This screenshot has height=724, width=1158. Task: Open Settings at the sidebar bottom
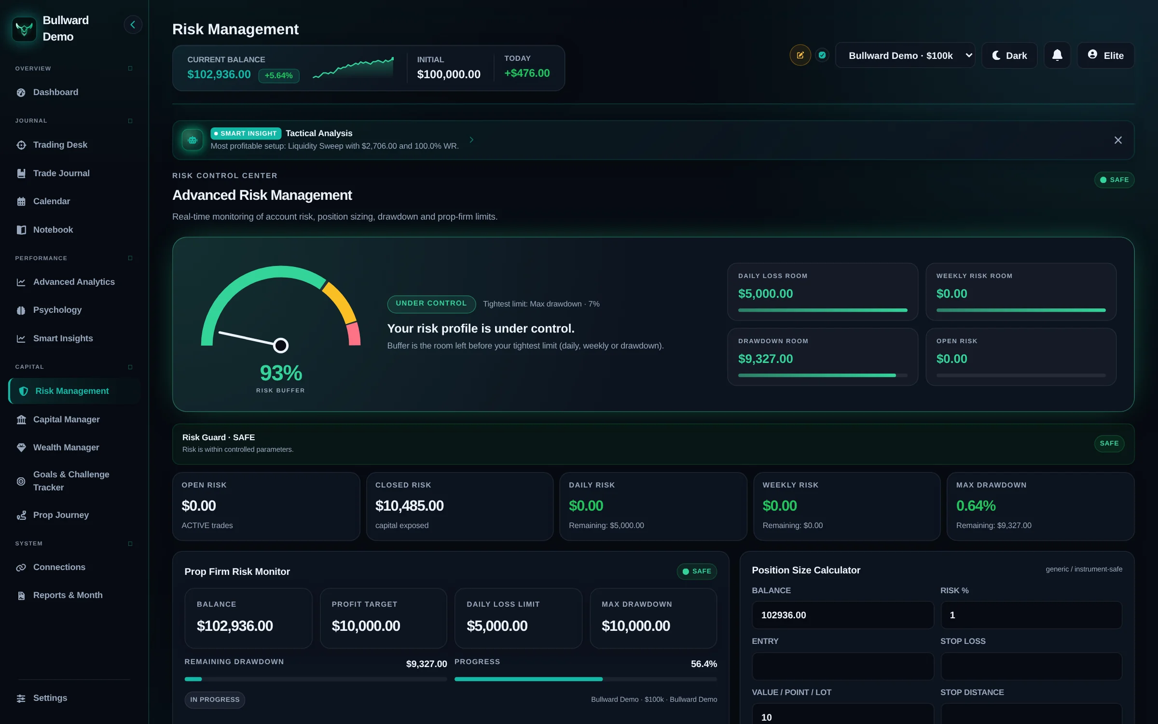[x=74, y=698]
